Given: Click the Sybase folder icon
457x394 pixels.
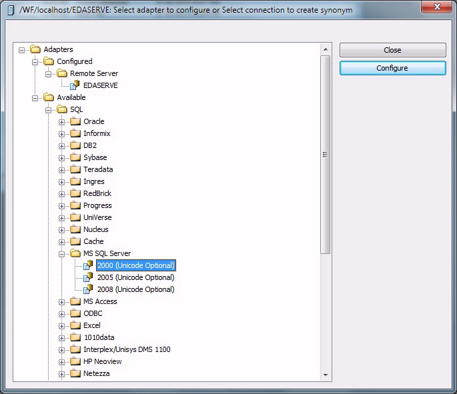Looking at the screenshot, I should (75, 157).
